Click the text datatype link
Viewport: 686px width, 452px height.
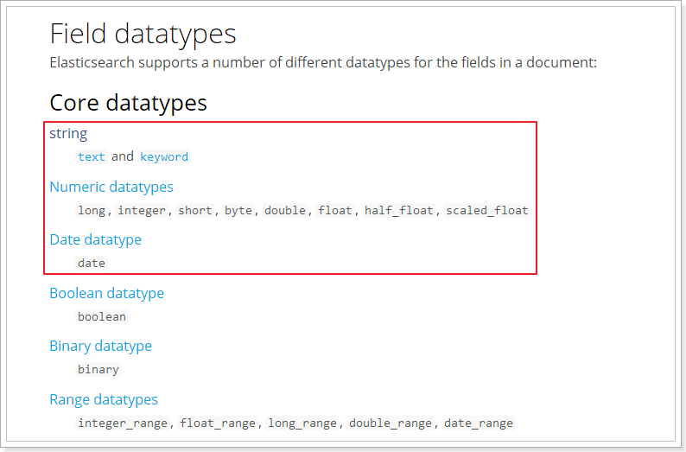tap(92, 157)
